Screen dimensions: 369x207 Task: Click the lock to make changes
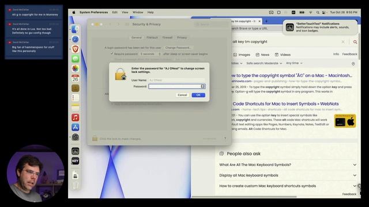[95, 139]
